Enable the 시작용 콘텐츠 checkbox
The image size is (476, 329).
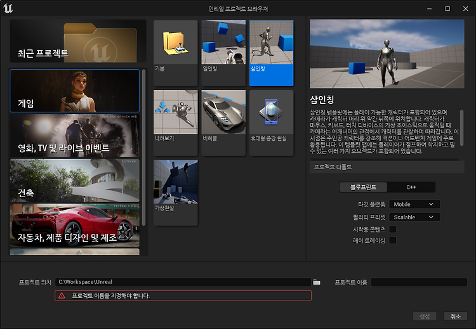tap(392, 229)
